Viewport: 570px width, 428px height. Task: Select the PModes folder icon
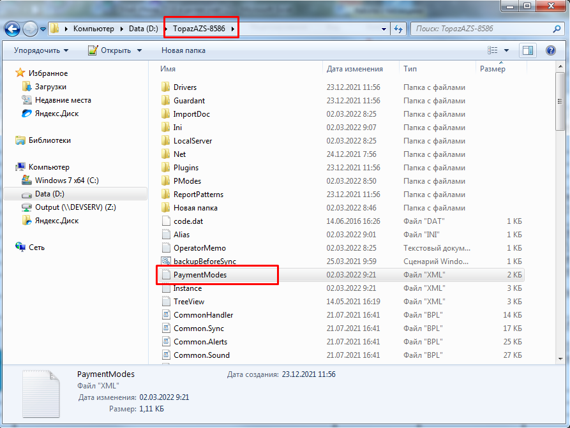pos(166,181)
